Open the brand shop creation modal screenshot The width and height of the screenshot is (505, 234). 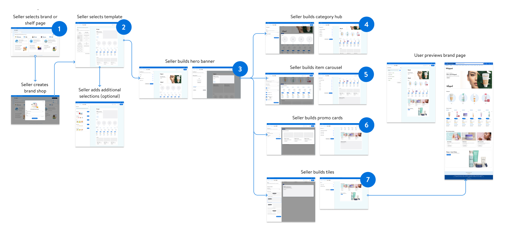[x=35, y=110]
